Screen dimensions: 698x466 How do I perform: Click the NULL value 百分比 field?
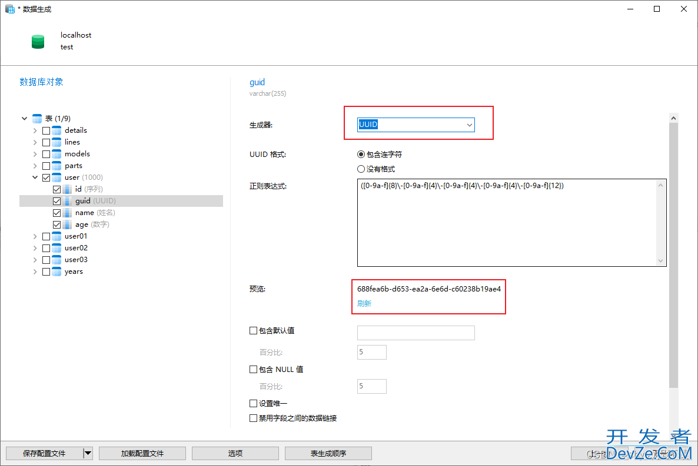[372, 387]
